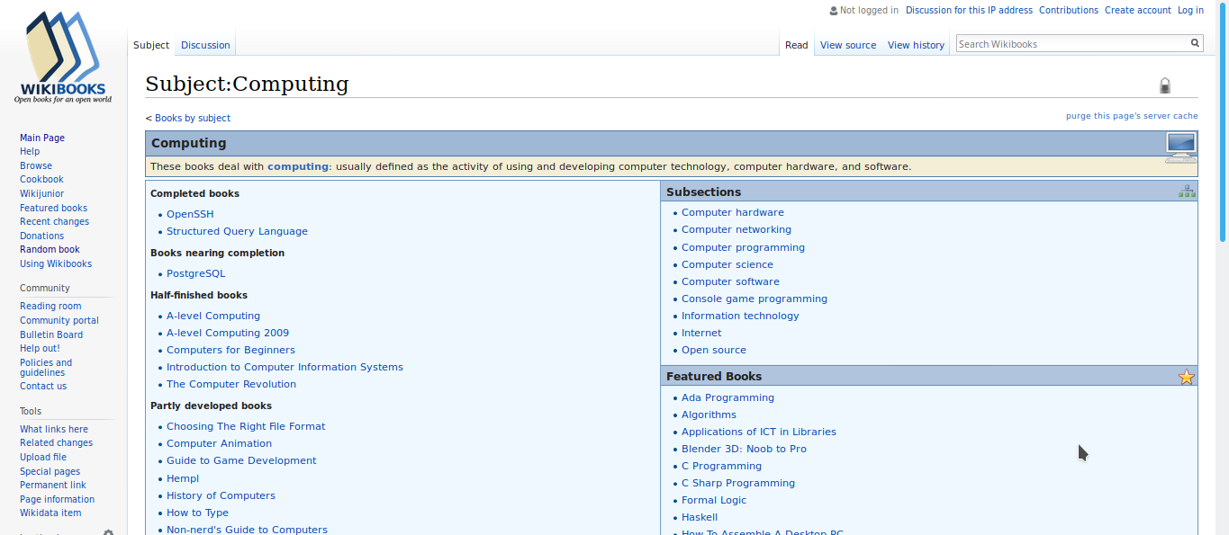Go back to Books by subject
The width and height of the screenshot is (1229, 535).
coord(193,118)
